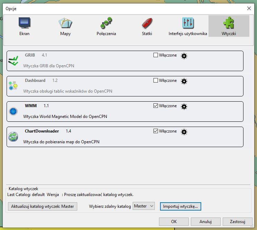The image size is (257, 230).
Task: Click 'Wtyczka do pobierania map' description
Action: (x=61, y=142)
